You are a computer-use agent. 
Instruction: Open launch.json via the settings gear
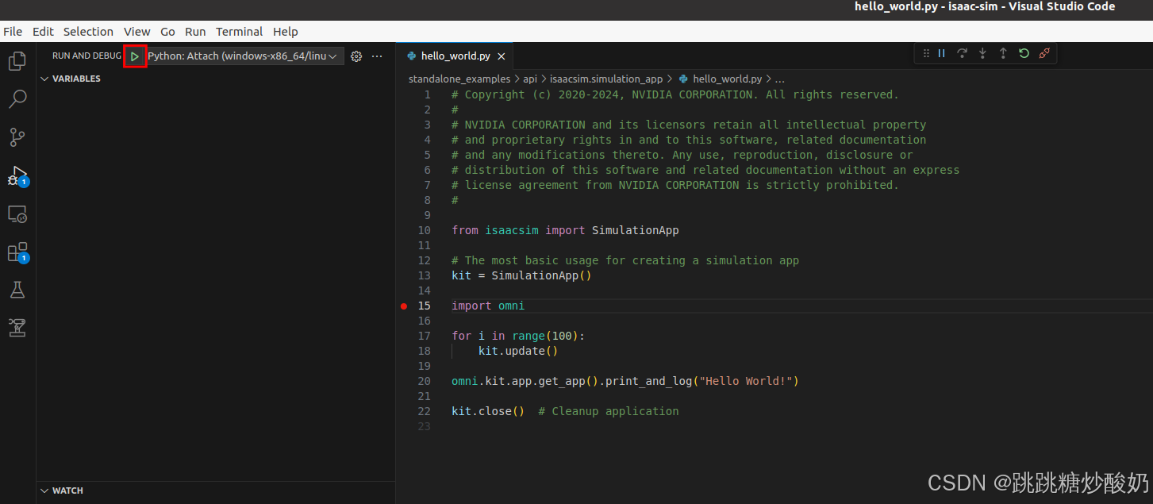coord(356,56)
